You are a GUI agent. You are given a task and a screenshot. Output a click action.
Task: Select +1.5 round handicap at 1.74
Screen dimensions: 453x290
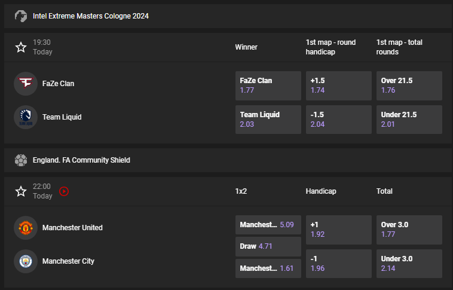338,86
